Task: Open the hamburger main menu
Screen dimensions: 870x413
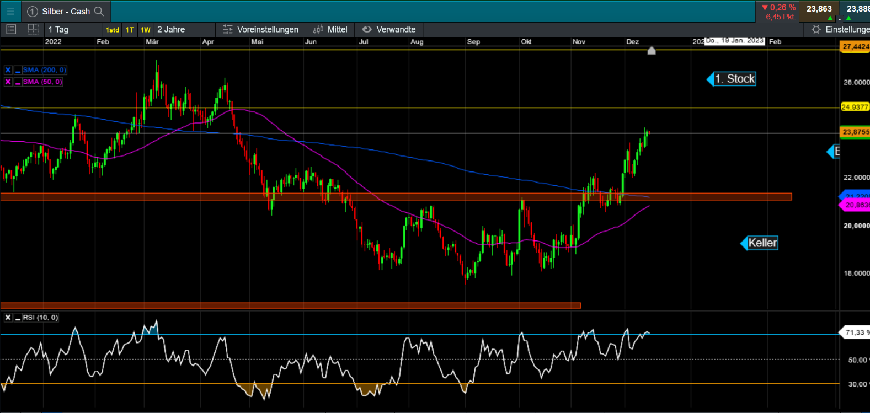Action: (x=10, y=11)
